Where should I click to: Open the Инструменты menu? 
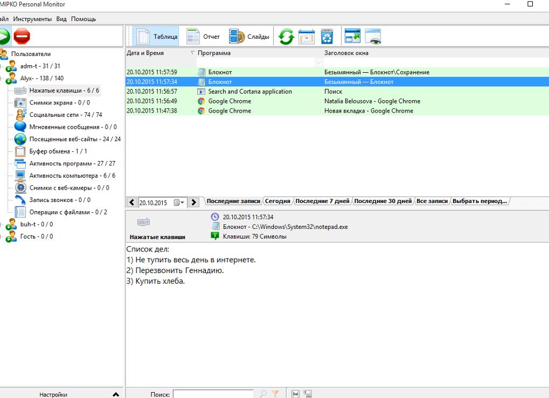coord(32,19)
